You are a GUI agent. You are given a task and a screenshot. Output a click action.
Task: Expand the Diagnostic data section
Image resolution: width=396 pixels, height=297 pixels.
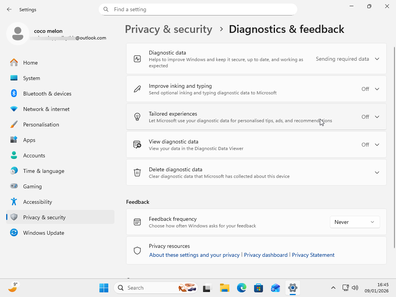[377, 58]
